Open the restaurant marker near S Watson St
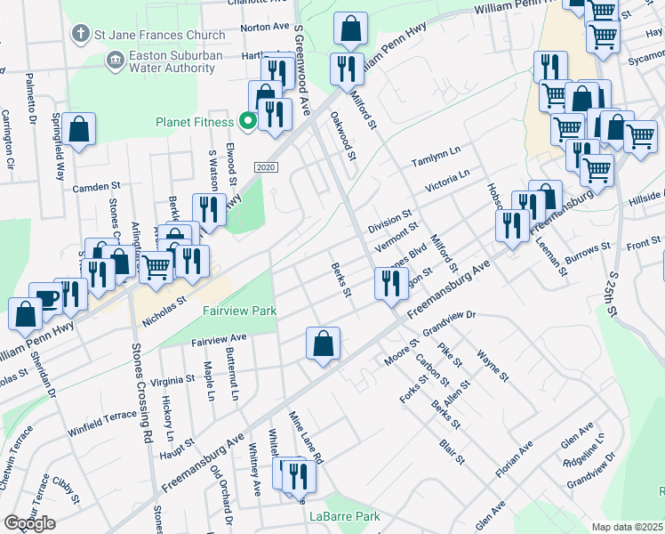The image size is (665, 534). pyautogui.click(x=209, y=213)
